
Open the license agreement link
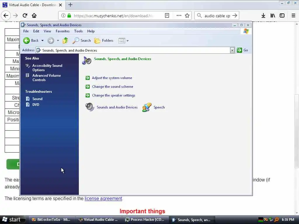pos(103,198)
